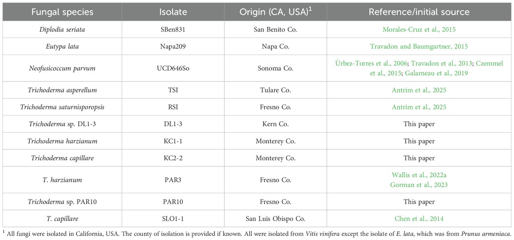
Task: Click the Fungal species column header
Action: pos(62,12)
